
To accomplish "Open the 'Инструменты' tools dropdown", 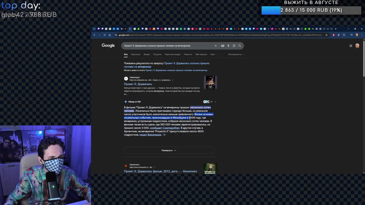I will [x=236, y=54].
